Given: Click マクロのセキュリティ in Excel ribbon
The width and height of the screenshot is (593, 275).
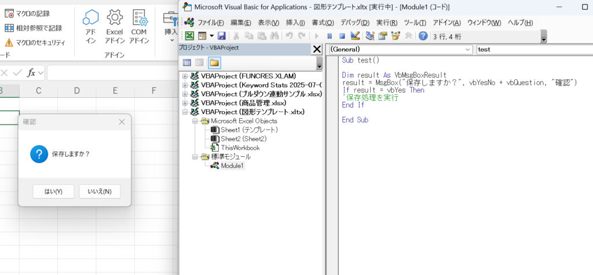Looking at the screenshot, I should tap(35, 42).
